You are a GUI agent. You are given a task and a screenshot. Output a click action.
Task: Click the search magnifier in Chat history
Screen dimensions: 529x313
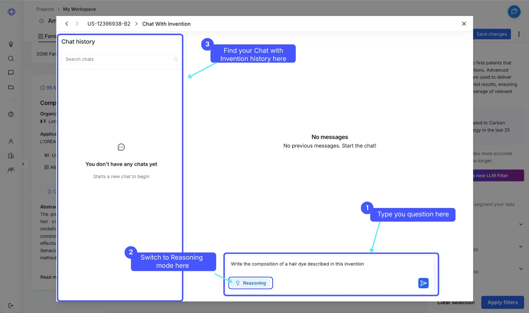(x=176, y=59)
